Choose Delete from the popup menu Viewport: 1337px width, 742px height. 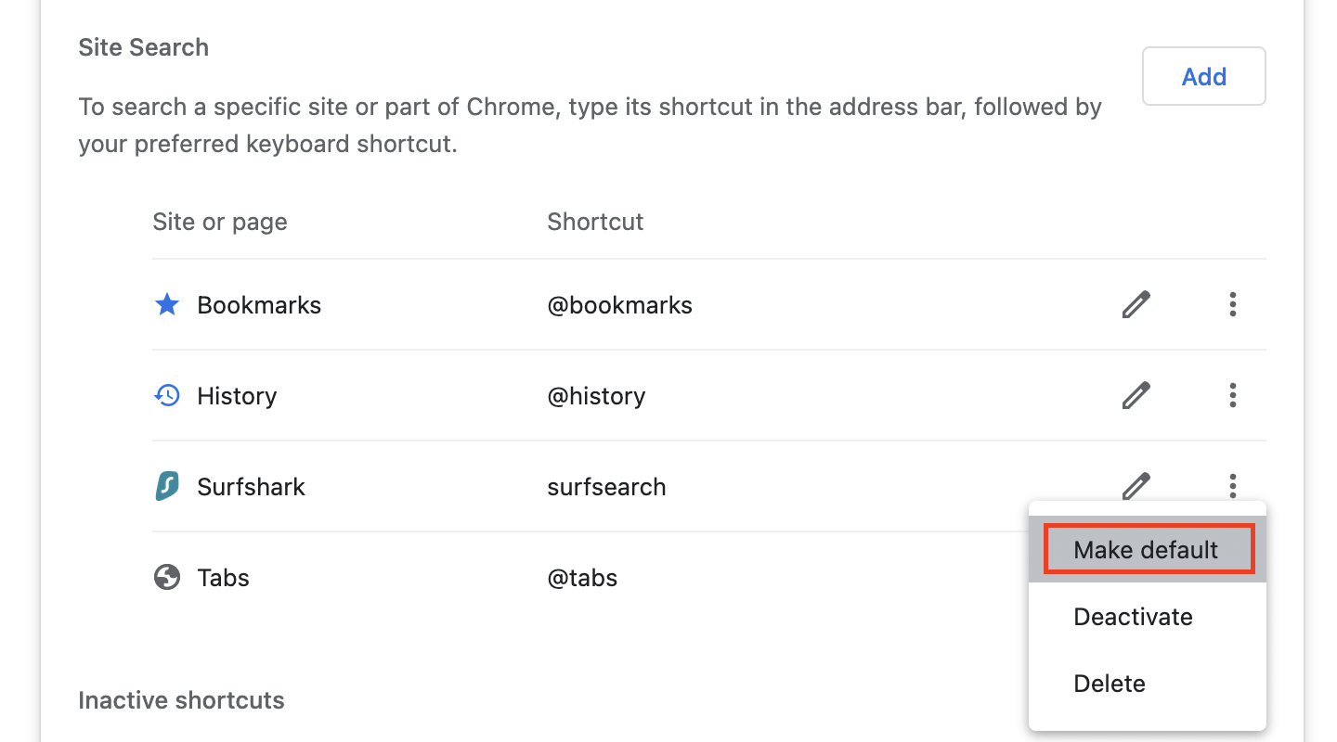[x=1110, y=684]
